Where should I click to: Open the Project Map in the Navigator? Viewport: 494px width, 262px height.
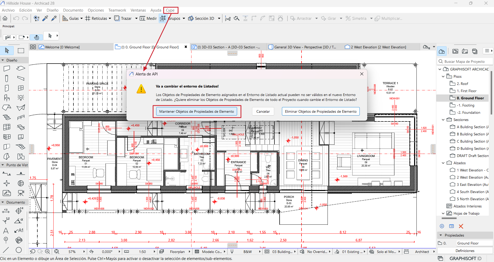(x=442, y=51)
